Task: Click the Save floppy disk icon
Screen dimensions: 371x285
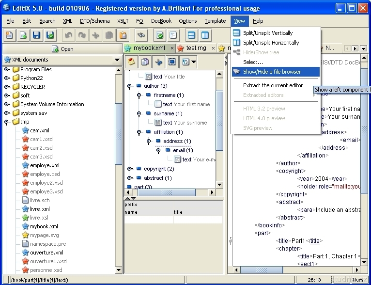Action: (36, 35)
